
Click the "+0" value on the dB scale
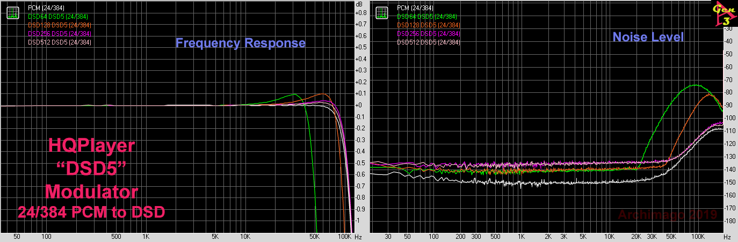[x=359, y=105]
